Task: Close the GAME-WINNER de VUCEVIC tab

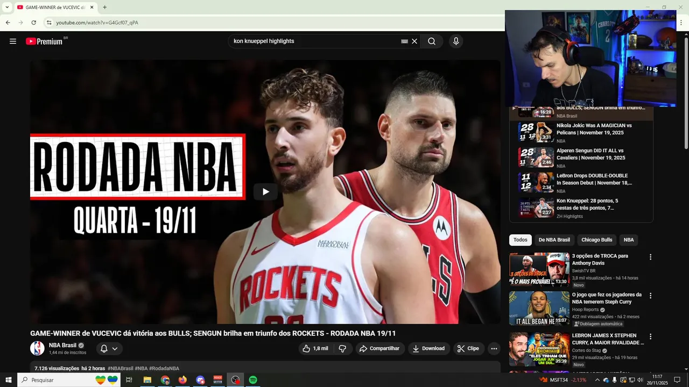Action: tap(92, 8)
